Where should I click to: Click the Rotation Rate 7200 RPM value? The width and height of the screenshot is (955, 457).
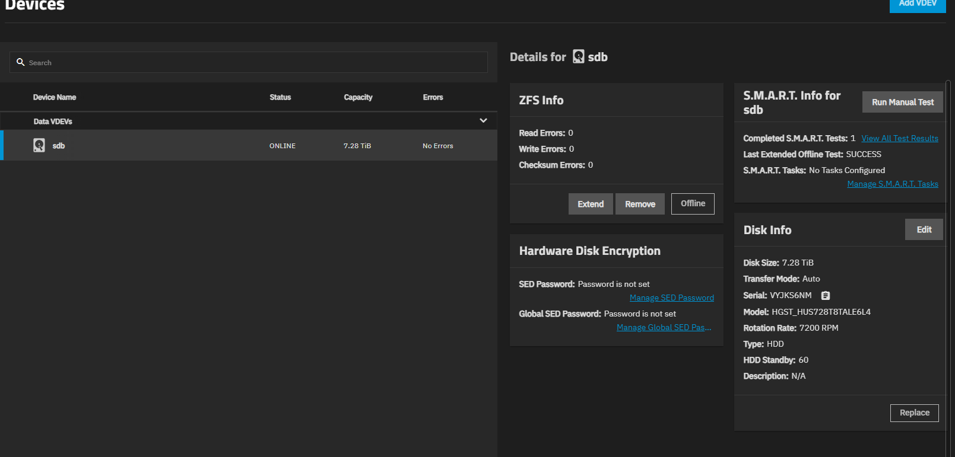819,328
